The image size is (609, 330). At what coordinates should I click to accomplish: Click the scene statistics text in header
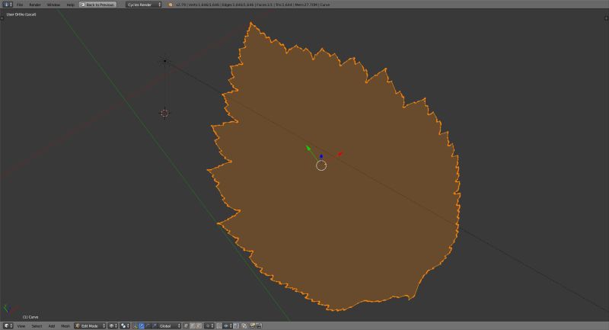point(253,5)
